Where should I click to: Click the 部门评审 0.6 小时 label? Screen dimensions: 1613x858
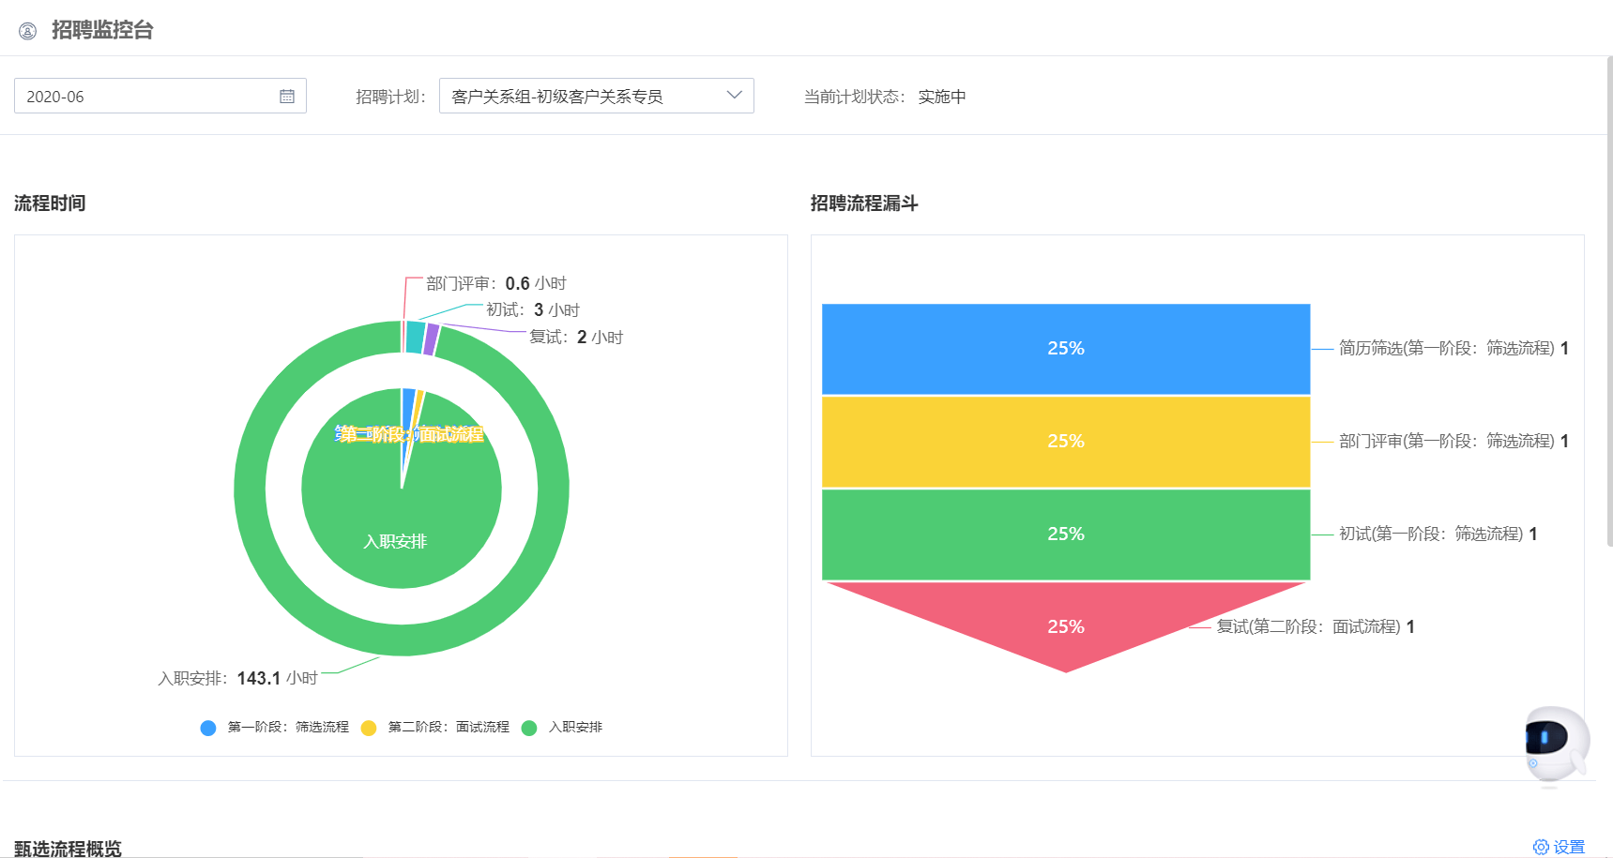495,283
